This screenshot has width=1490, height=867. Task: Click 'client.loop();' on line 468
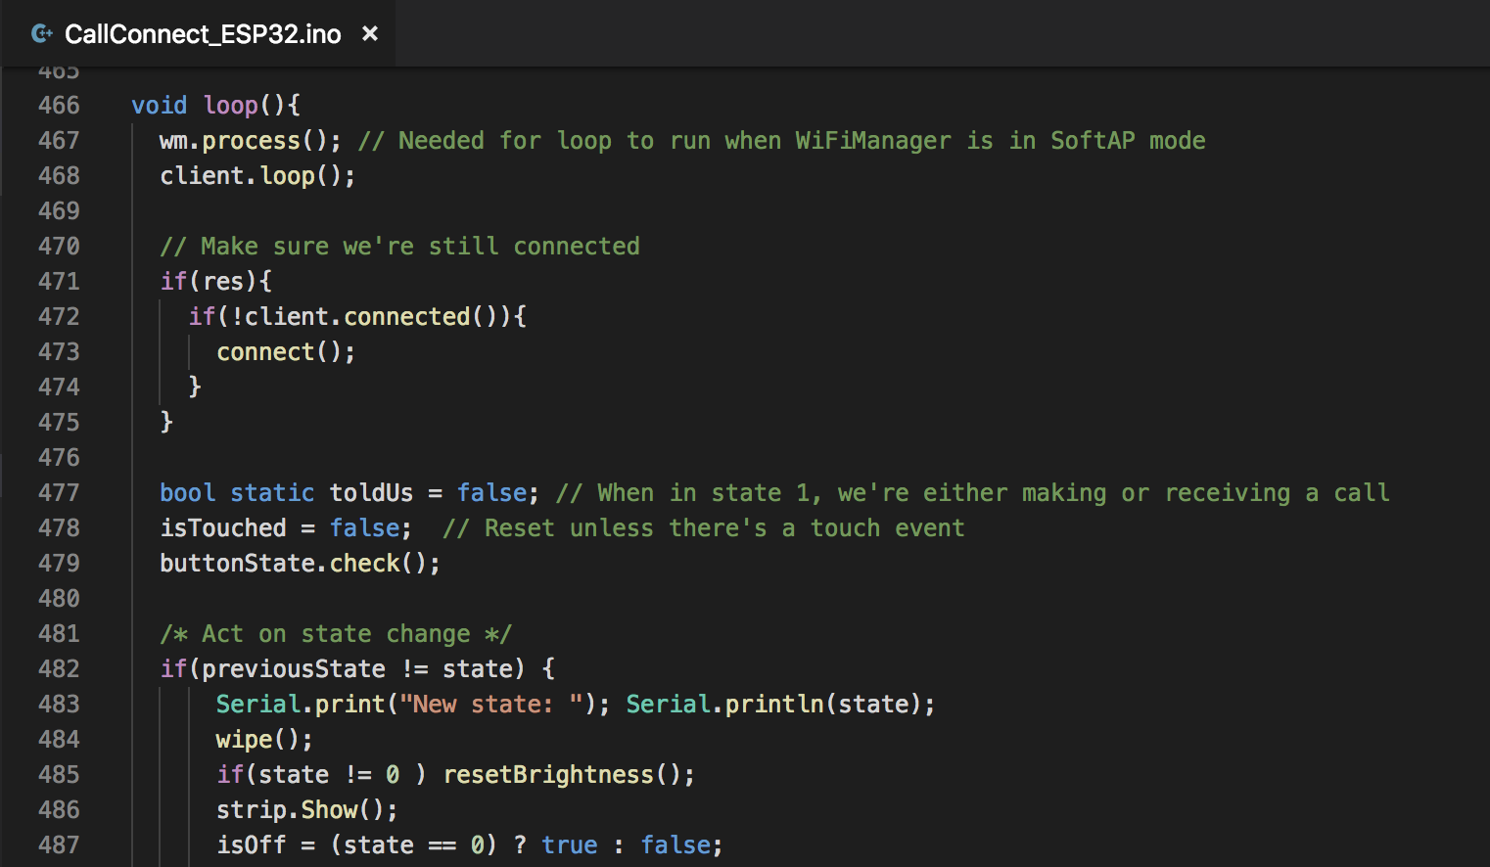[x=257, y=176]
